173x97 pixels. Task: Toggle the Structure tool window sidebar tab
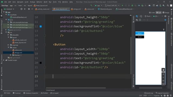point(2,59)
